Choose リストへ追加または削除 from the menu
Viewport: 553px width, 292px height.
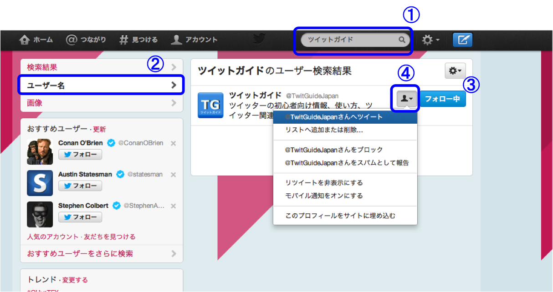click(x=345, y=130)
